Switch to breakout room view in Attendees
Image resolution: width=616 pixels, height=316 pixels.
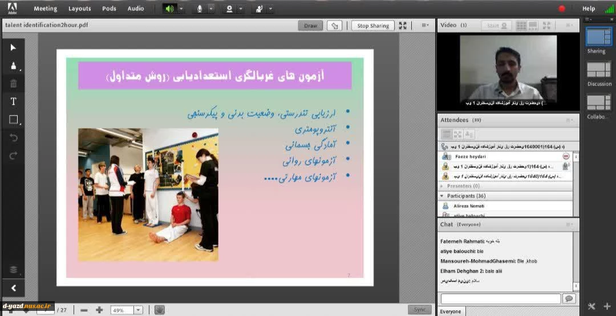(x=457, y=134)
